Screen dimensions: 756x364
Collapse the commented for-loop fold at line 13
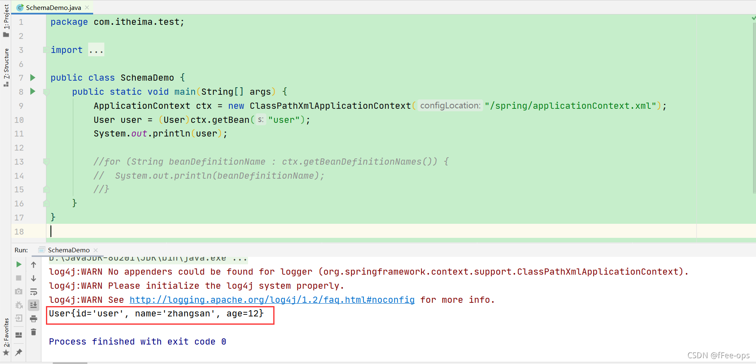pyautogui.click(x=46, y=162)
